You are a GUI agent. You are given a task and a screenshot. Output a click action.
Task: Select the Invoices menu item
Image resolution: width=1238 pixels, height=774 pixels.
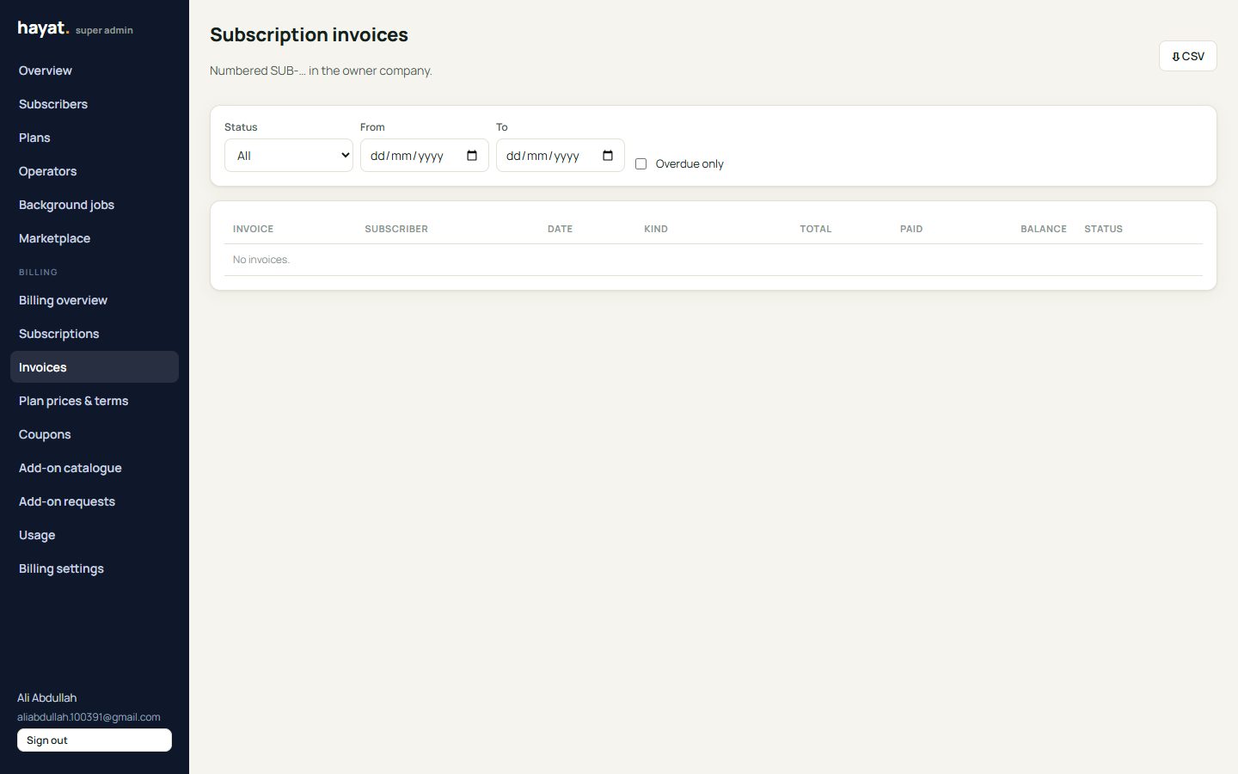95,367
